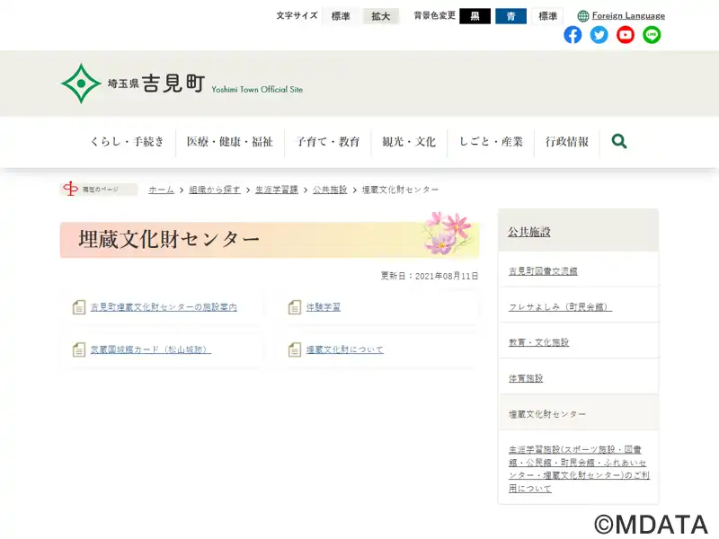719x539 pixels.
Task: Click the document icon beside 体験学習
Action: point(295,307)
